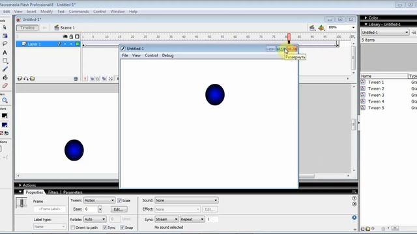Click the fill color swatch

point(5,125)
